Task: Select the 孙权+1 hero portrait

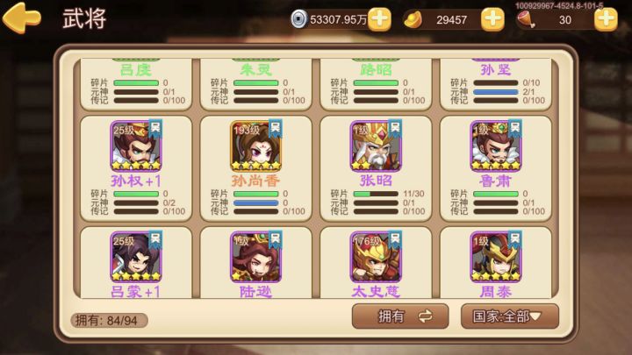Action: [x=136, y=146]
